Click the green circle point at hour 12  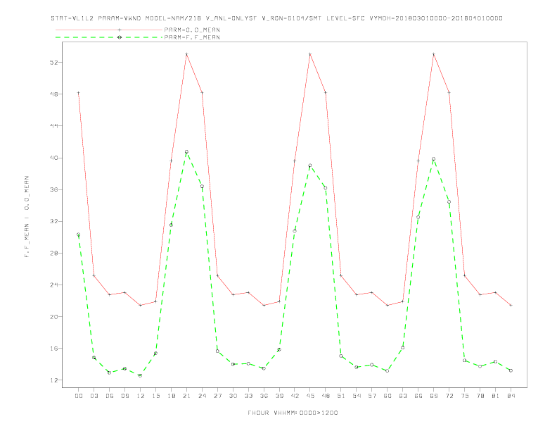tap(141, 375)
